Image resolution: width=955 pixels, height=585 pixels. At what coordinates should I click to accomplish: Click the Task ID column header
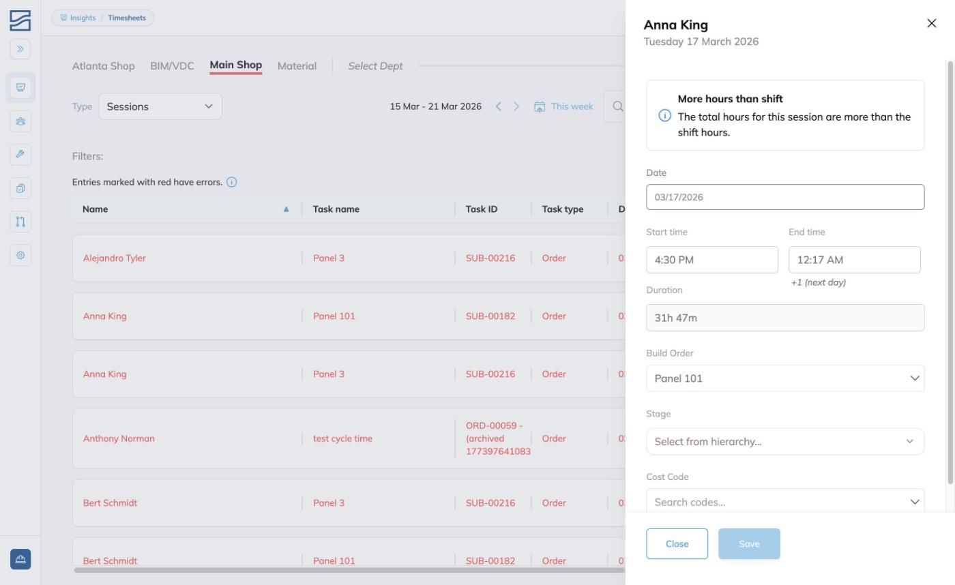(482, 209)
